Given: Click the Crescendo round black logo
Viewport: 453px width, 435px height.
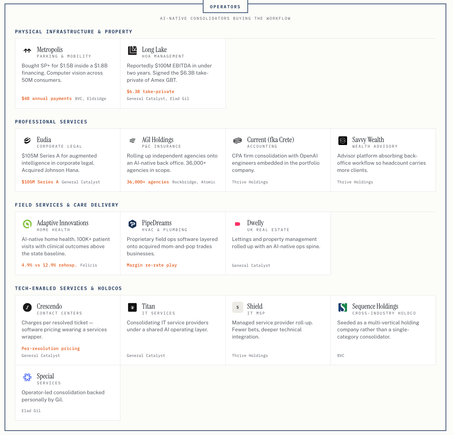Looking at the screenshot, I should pyautogui.click(x=27, y=307).
